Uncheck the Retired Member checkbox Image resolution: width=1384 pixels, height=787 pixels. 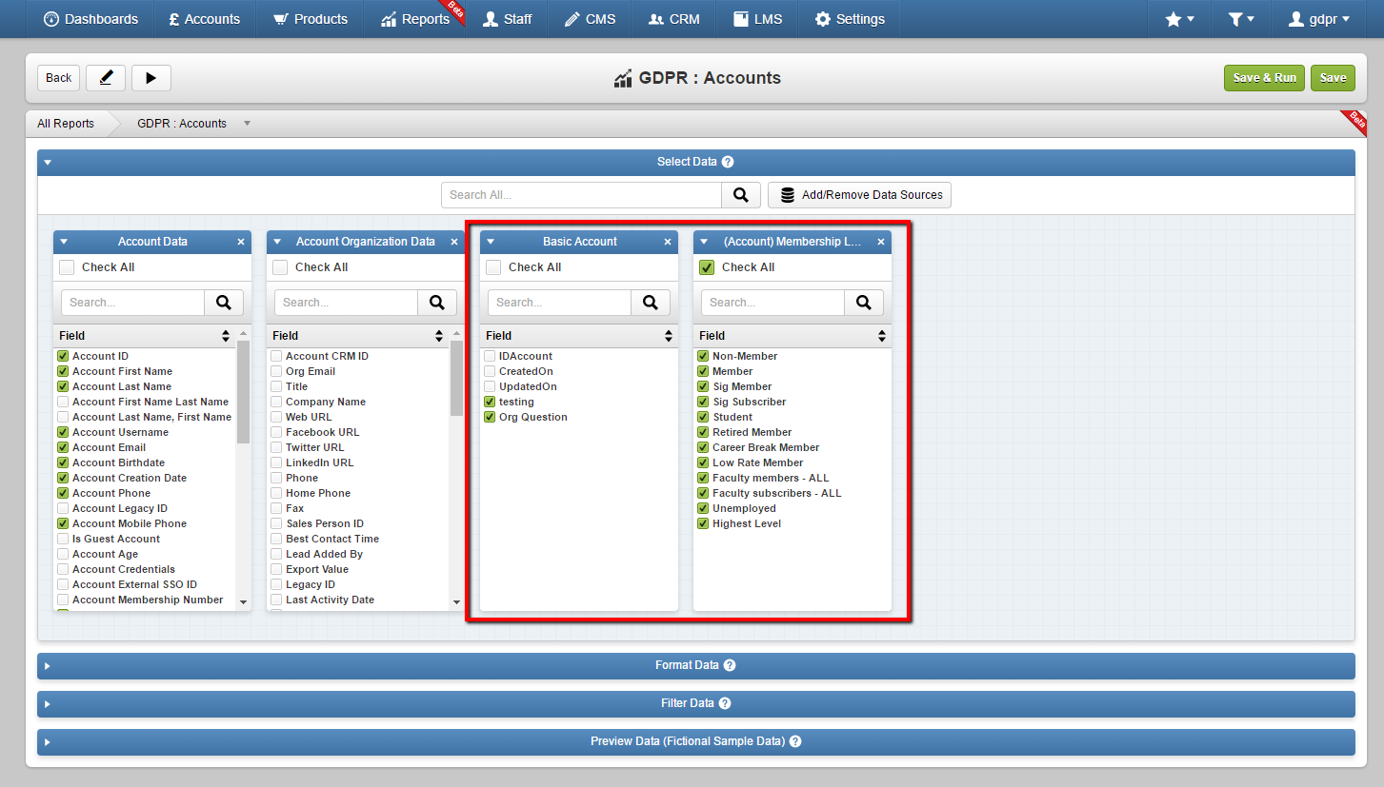point(703,432)
